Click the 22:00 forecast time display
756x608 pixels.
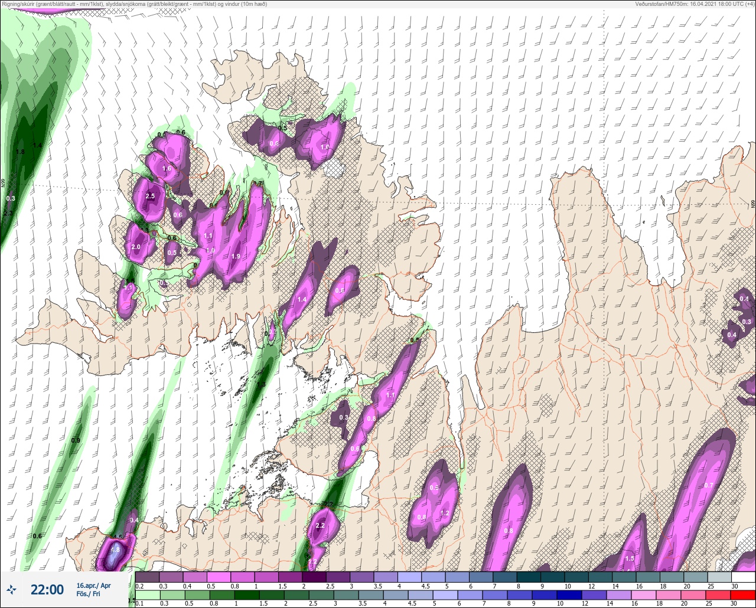(x=47, y=590)
